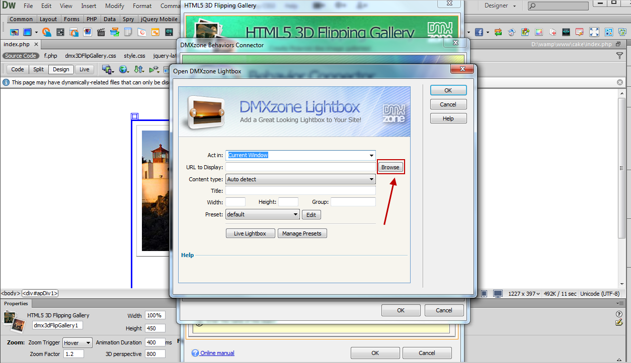
Task: Open the File menu
Action: [28, 6]
